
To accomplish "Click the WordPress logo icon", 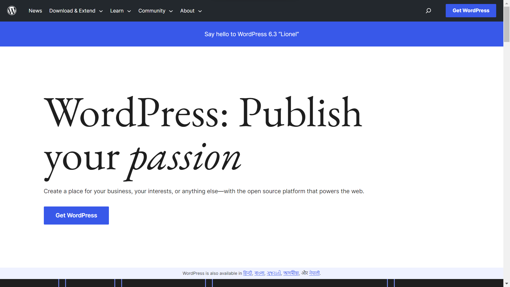I will point(12,11).
